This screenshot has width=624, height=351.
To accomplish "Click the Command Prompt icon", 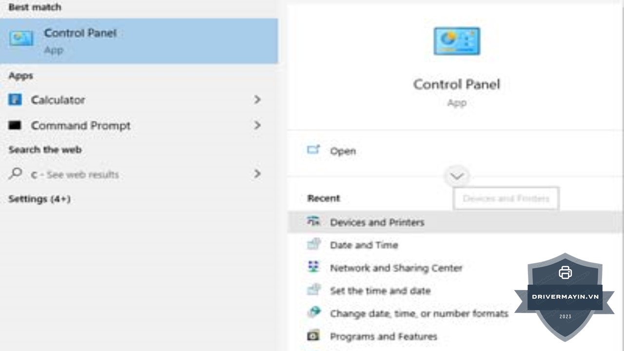I will (x=15, y=125).
